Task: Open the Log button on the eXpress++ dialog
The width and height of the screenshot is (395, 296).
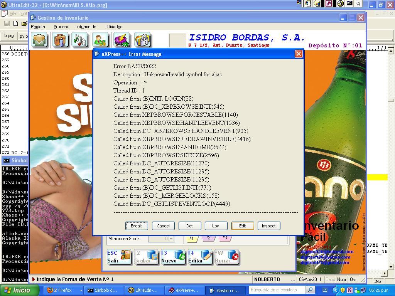Action: [216, 226]
